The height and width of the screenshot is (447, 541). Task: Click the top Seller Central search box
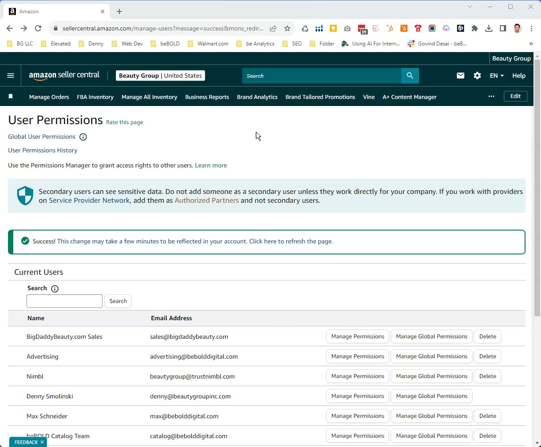[x=322, y=76]
